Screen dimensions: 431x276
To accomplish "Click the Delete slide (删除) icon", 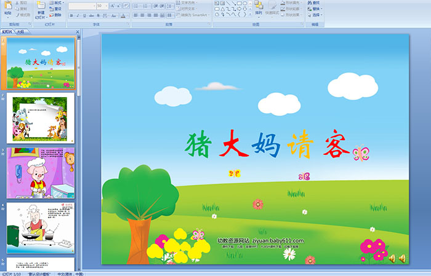I will tap(55, 15).
